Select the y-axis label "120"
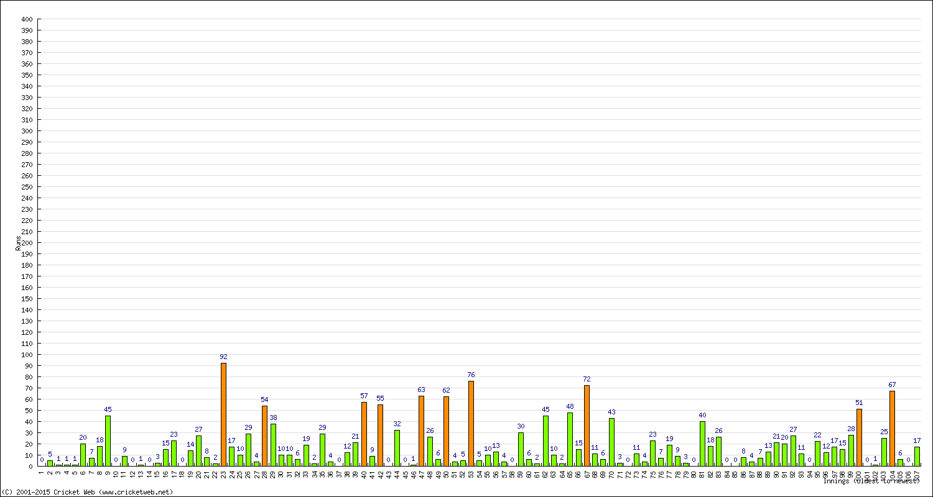933x497 pixels. click(26, 332)
